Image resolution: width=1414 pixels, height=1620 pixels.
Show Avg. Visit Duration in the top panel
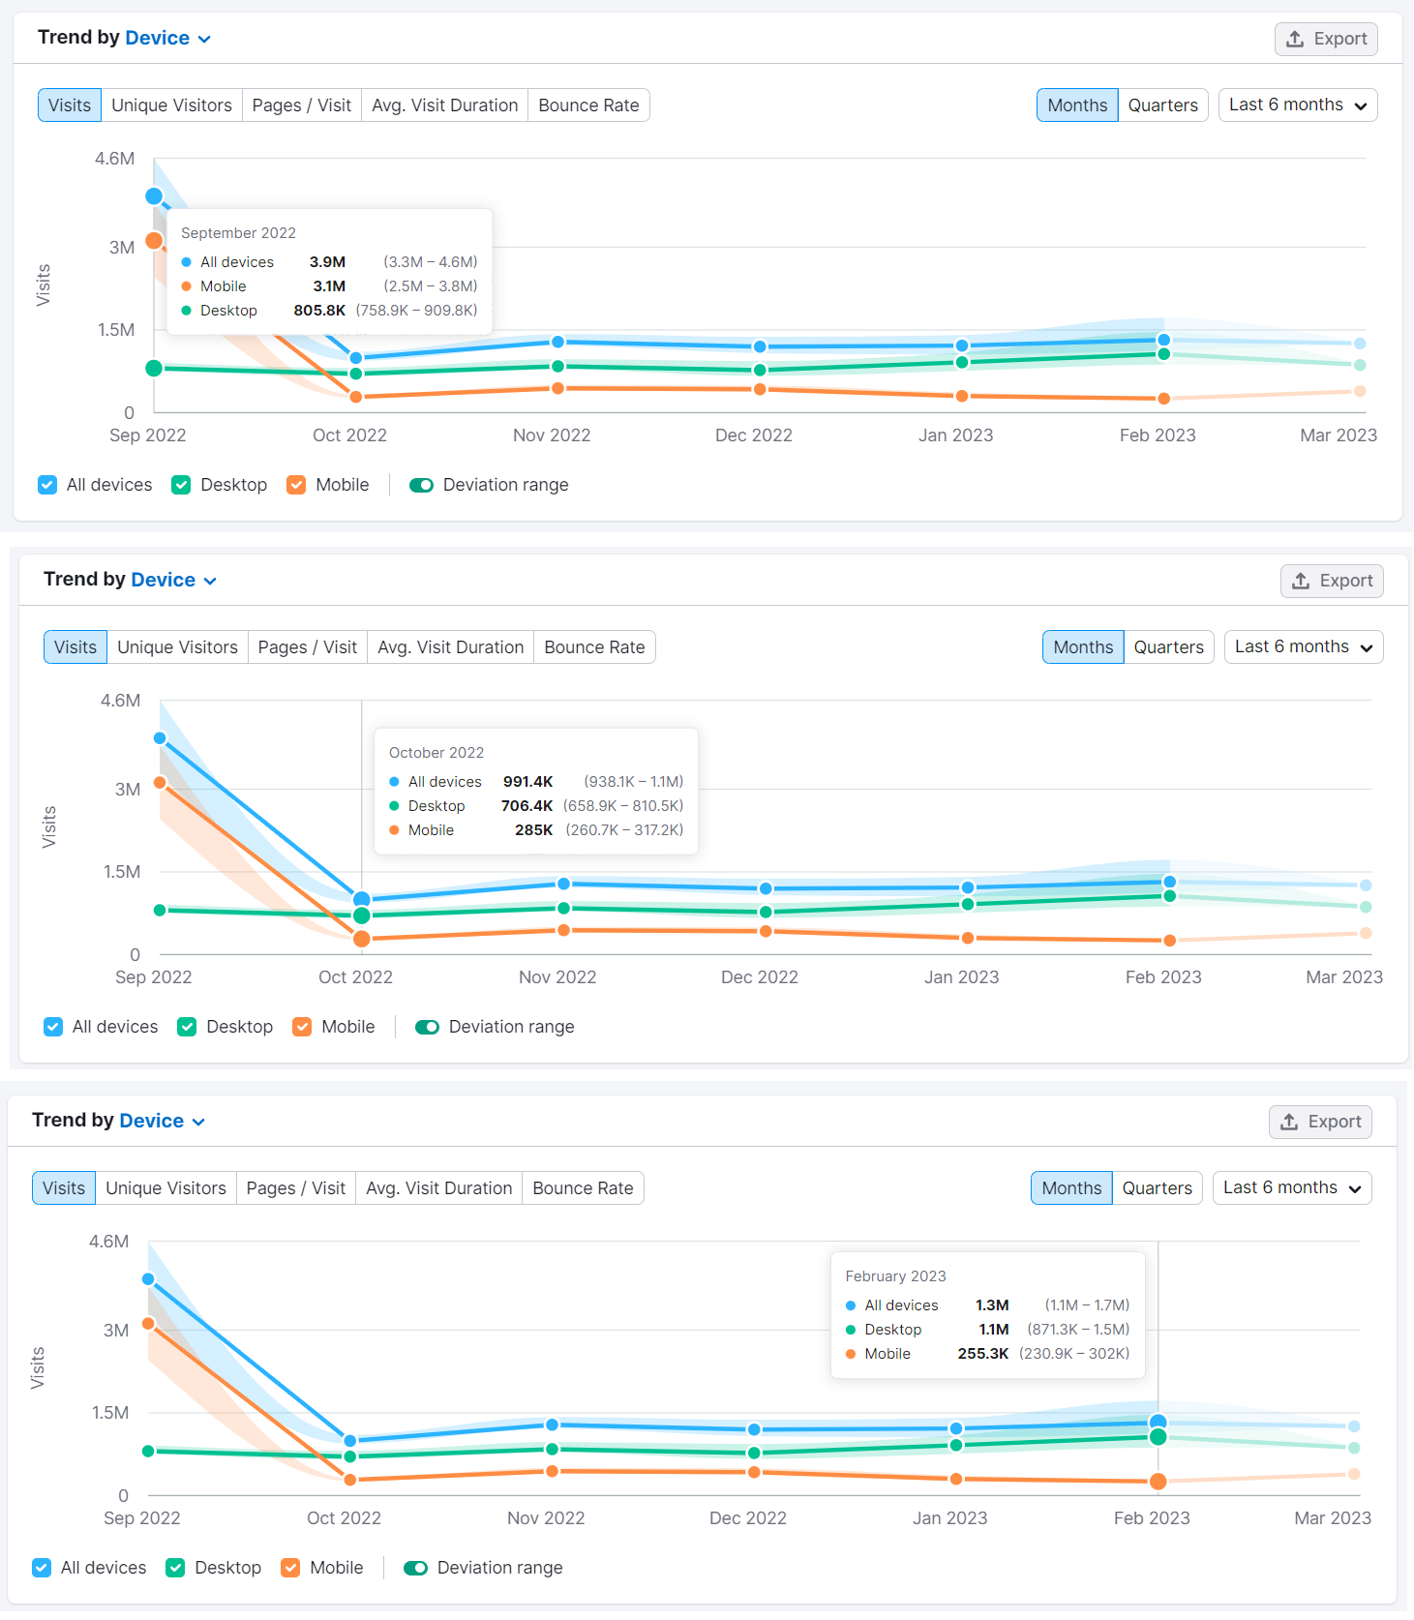[445, 105]
